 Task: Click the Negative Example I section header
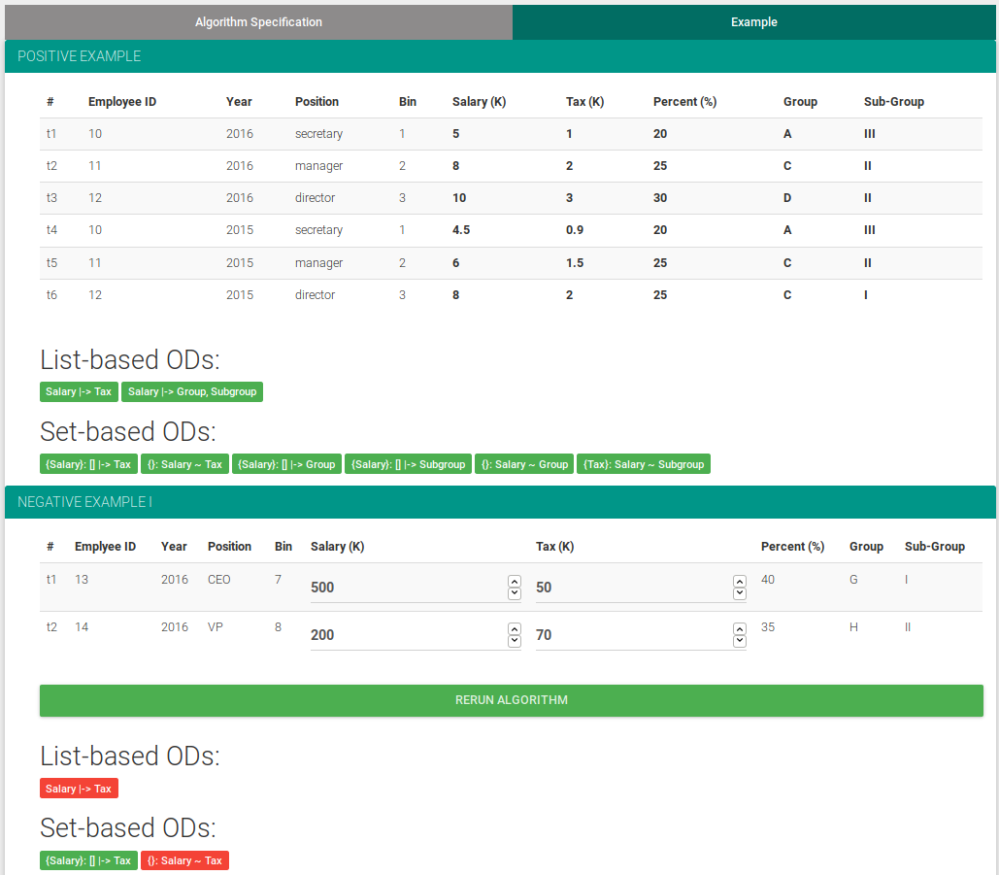[x=500, y=502]
